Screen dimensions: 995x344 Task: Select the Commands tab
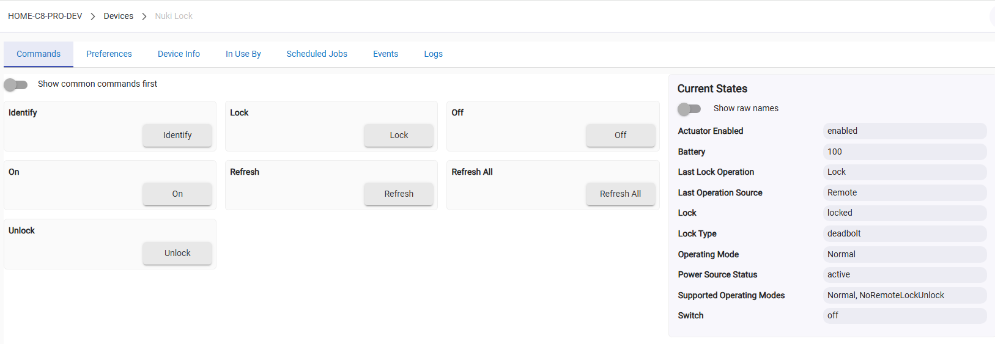coord(39,54)
